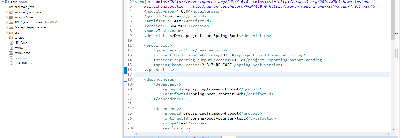Fold the properties block at line 11
402x138 pixels.
133,45
